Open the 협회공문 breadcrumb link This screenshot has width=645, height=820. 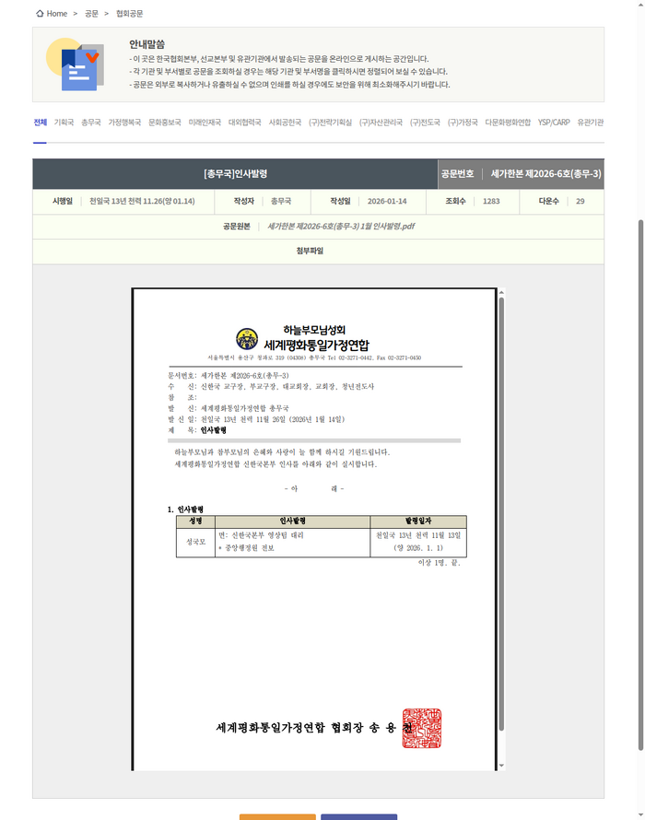tap(129, 14)
